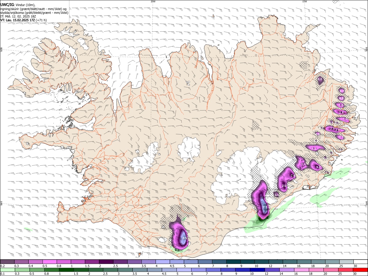Image resolution: width=368 pixels, height=276 pixels.
Task: Click the 2.6 value in the east fjords
Action: [x=338, y=130]
